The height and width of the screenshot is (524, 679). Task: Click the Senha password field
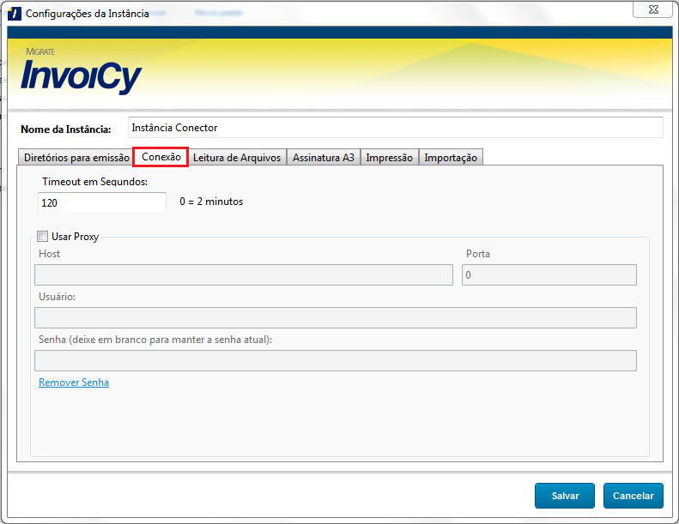[x=335, y=360]
